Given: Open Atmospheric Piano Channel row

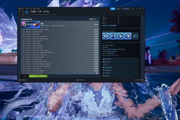Looking at the screenshot, I should (x=60, y=62).
